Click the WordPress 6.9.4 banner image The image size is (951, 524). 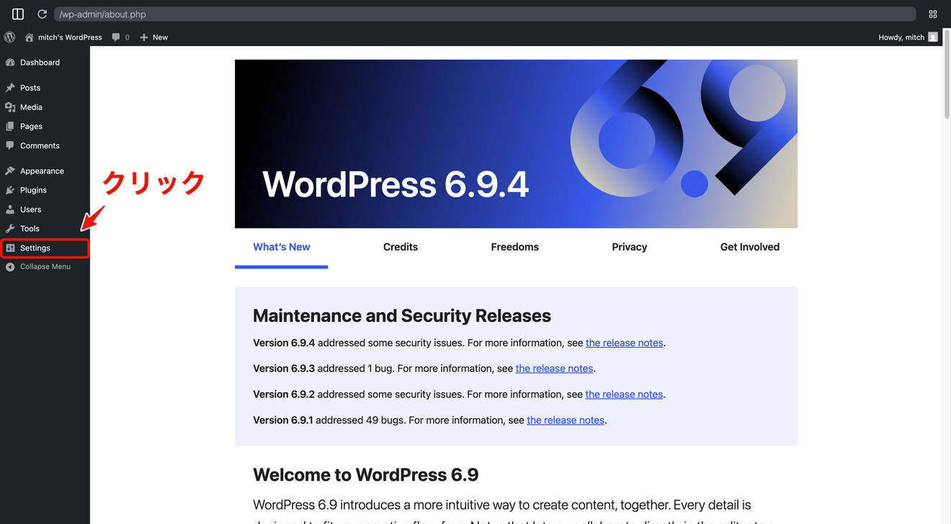pos(516,144)
